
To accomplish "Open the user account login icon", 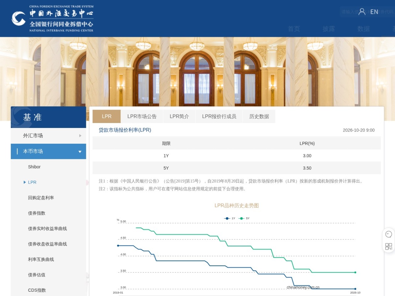I will [x=362, y=12].
